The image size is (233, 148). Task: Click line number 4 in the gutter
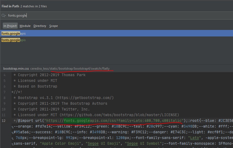pos(4,75)
